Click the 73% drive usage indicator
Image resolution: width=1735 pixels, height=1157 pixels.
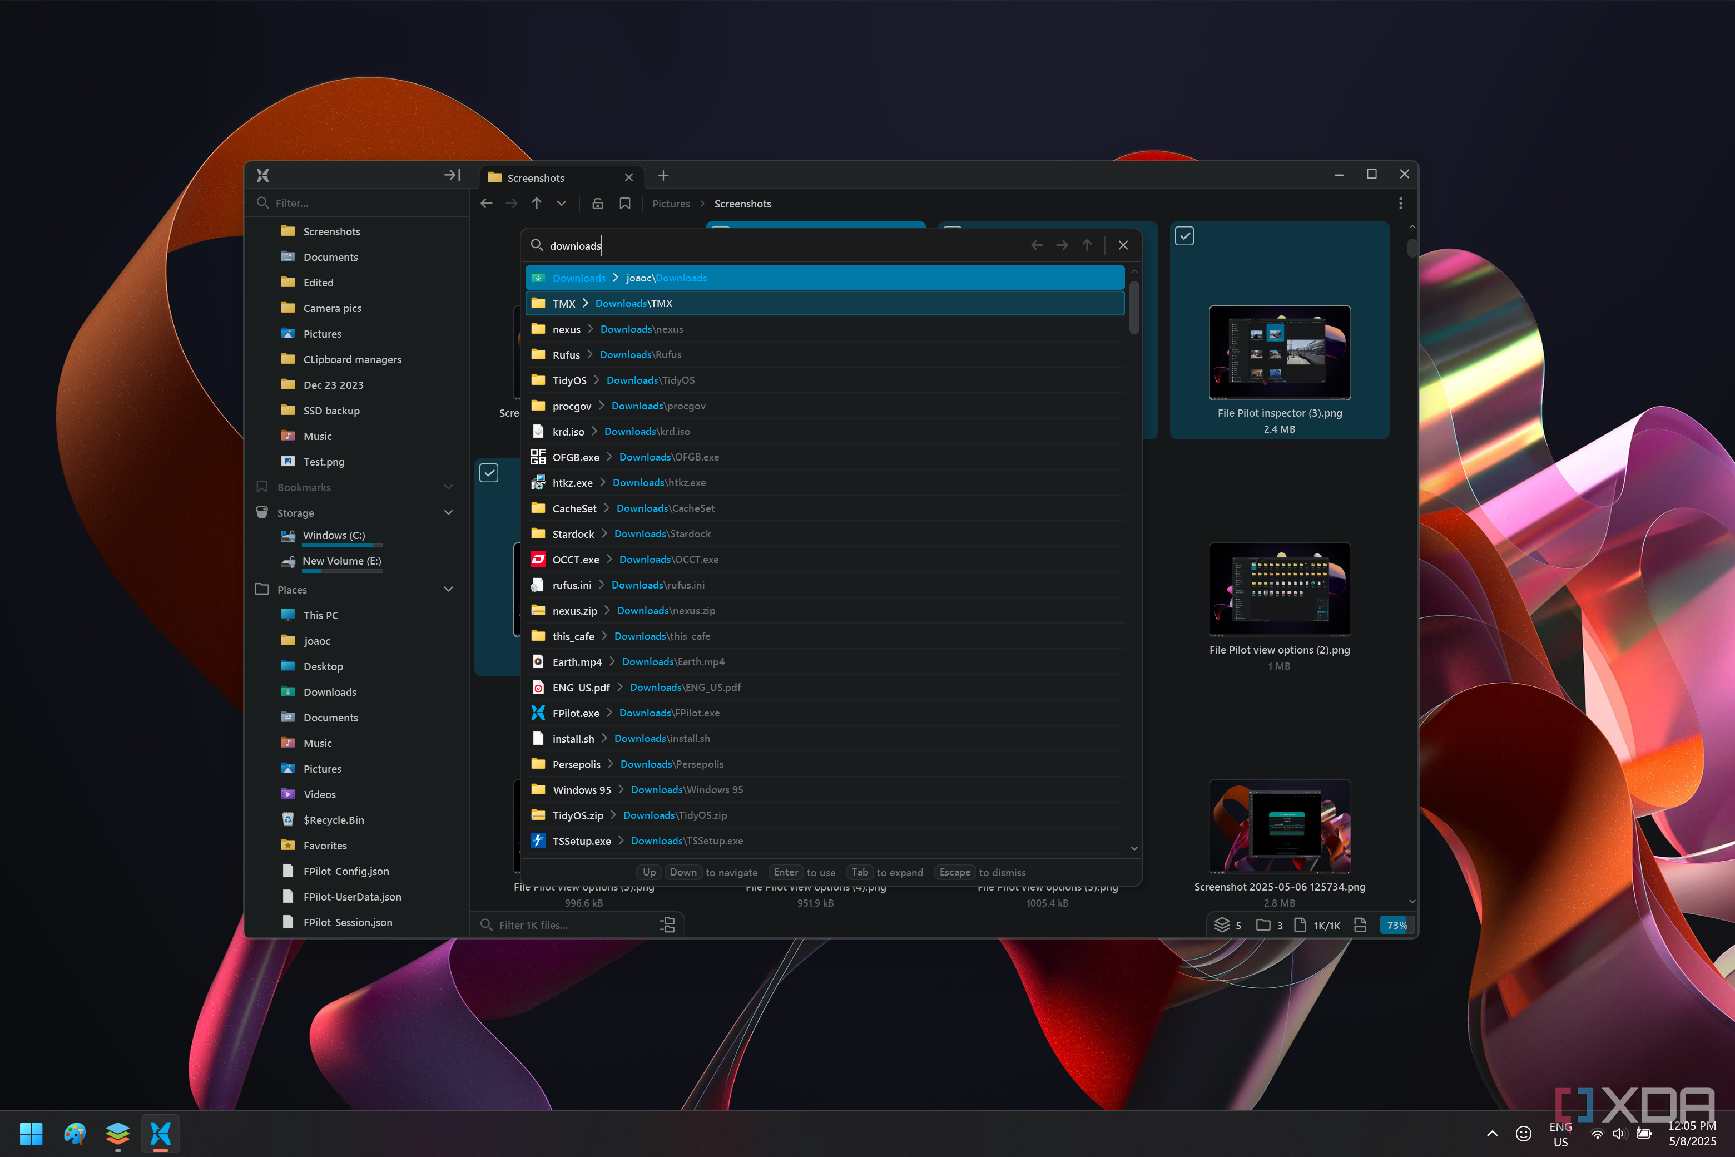click(1396, 925)
